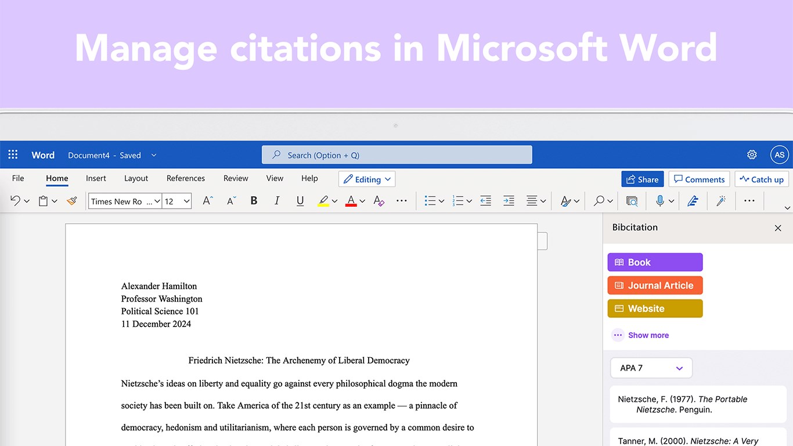
Task: Apply the yellow text highlight color
Action: (x=323, y=201)
